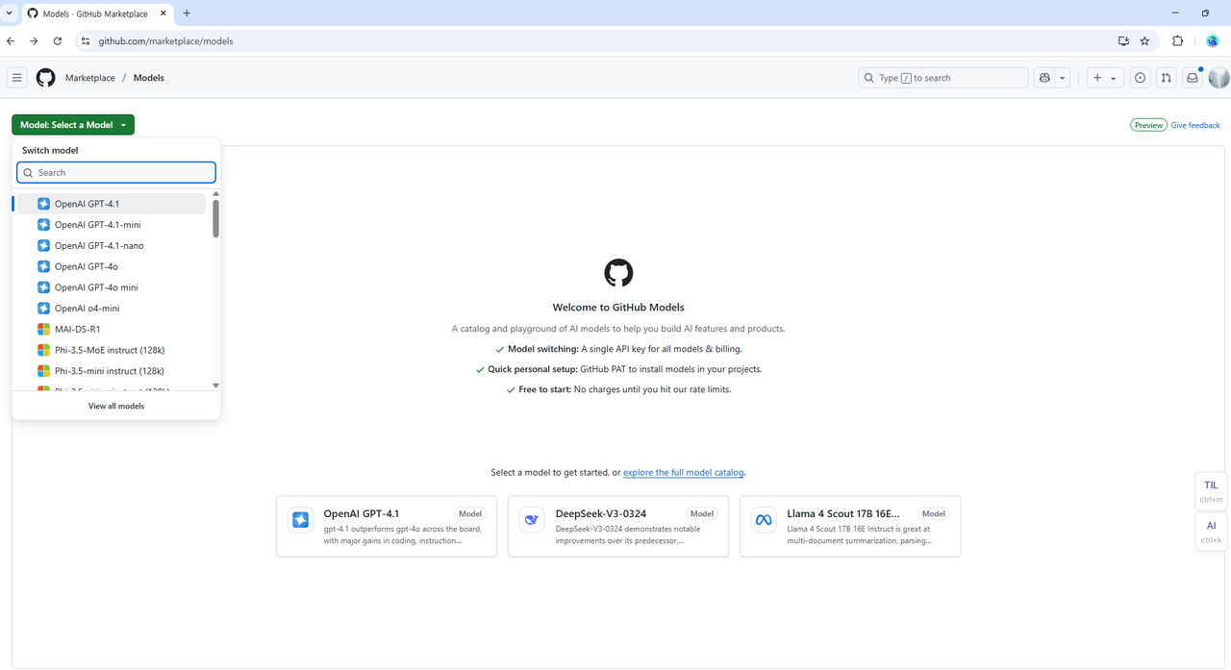Check notifications via inbox icon

tap(1192, 77)
